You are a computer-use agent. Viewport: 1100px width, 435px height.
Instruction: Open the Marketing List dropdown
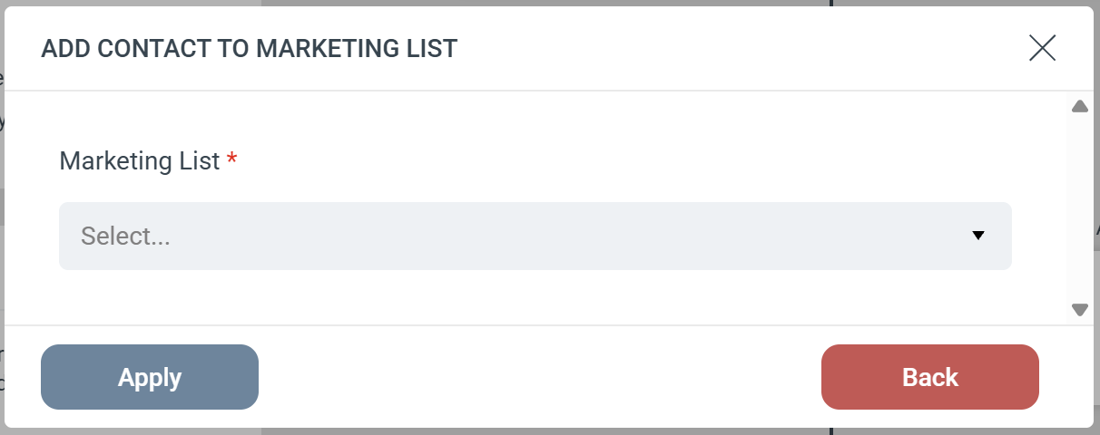click(x=535, y=236)
